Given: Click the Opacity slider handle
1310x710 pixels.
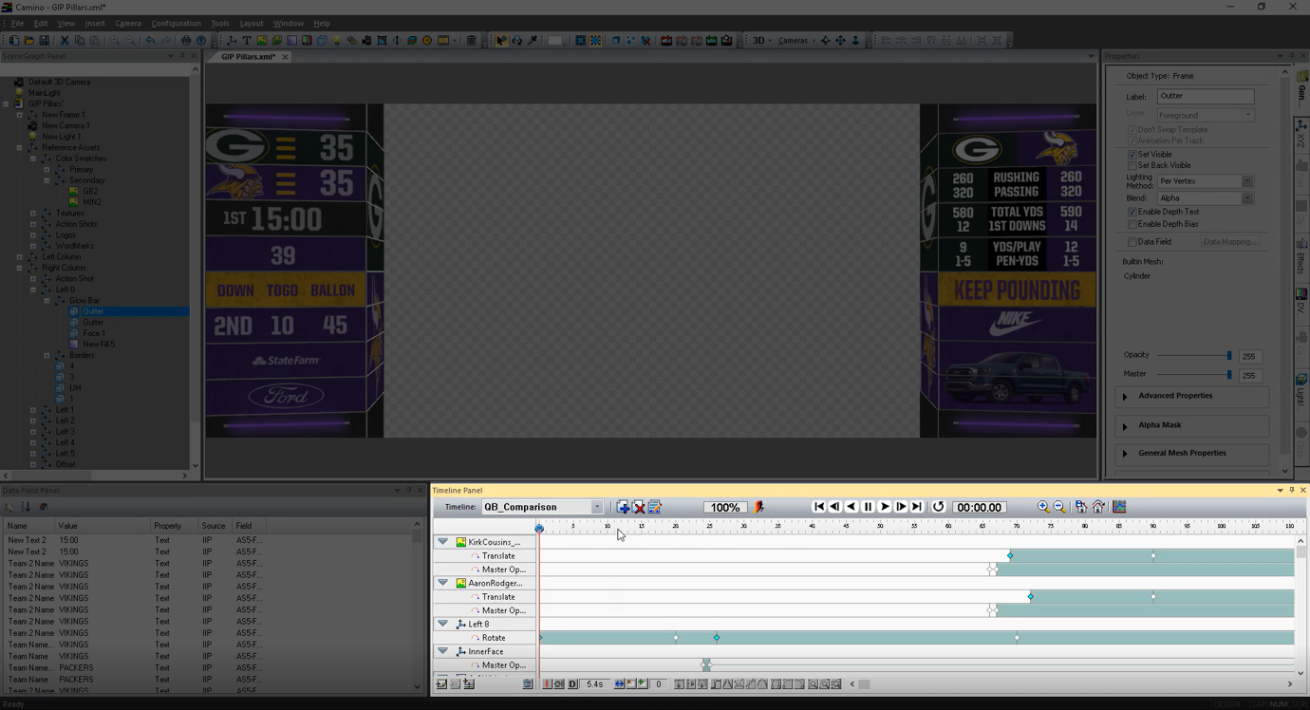Looking at the screenshot, I should (1229, 356).
